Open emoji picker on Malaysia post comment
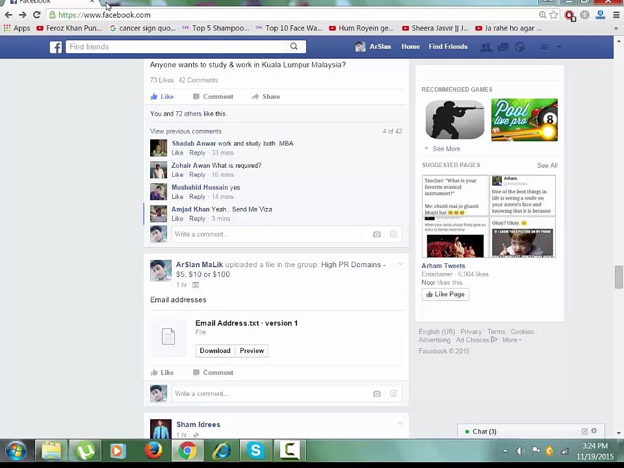 tap(394, 235)
